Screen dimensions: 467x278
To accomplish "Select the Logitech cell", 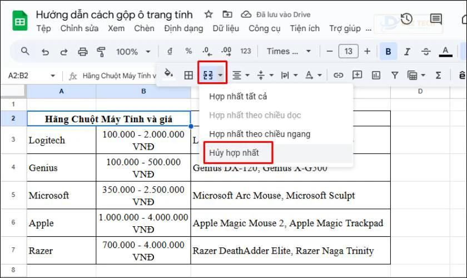I will [x=61, y=140].
